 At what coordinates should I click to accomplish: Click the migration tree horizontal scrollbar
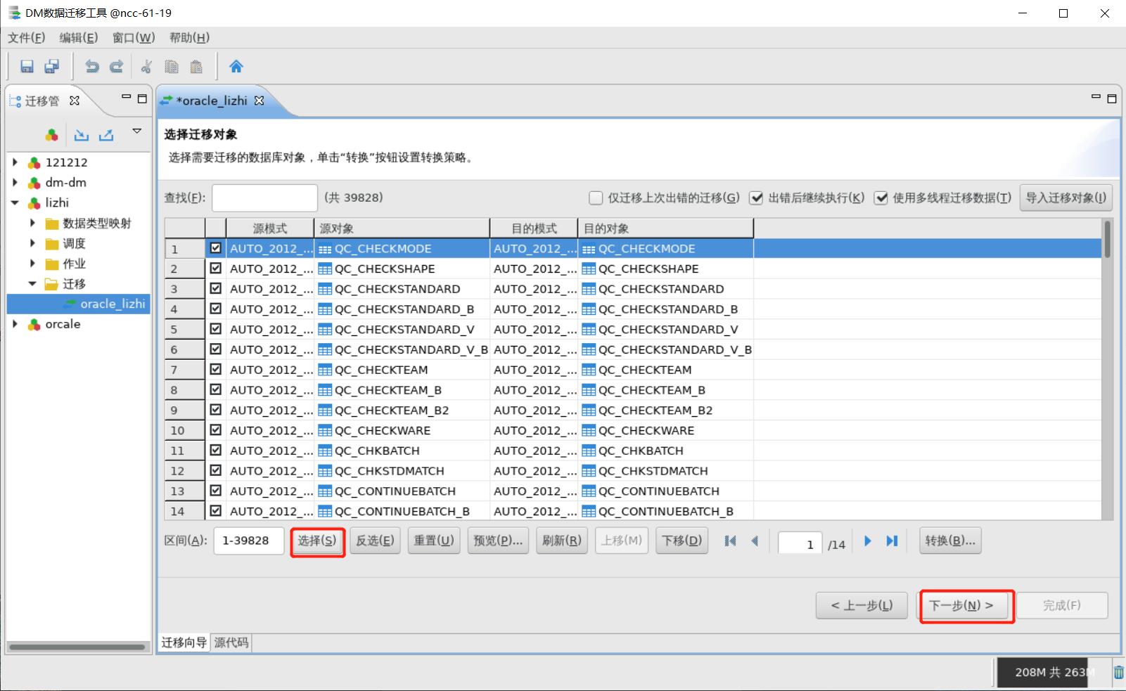click(77, 647)
